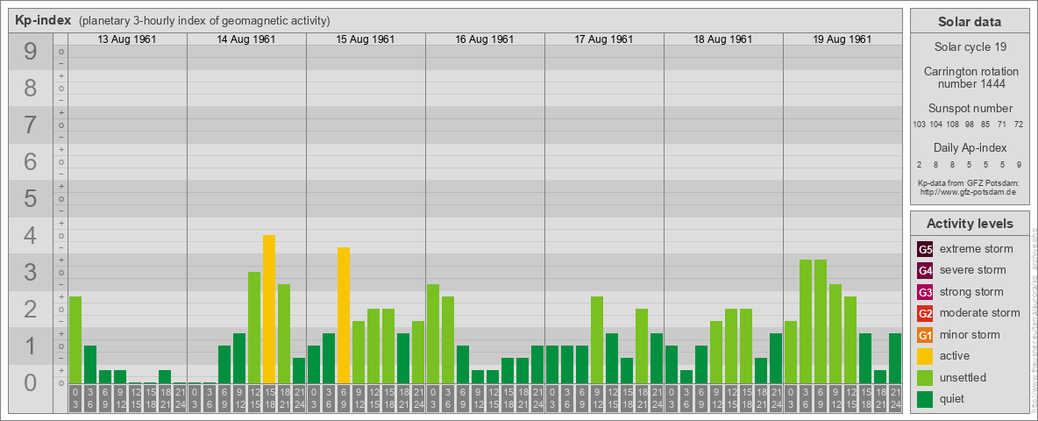Click the 'Daily Ap-index' label
This screenshot has width=1038, height=421.
point(969,147)
